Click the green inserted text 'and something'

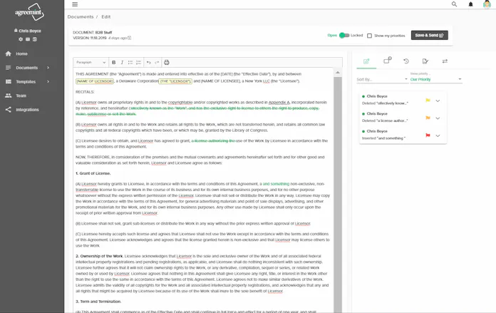point(276,183)
